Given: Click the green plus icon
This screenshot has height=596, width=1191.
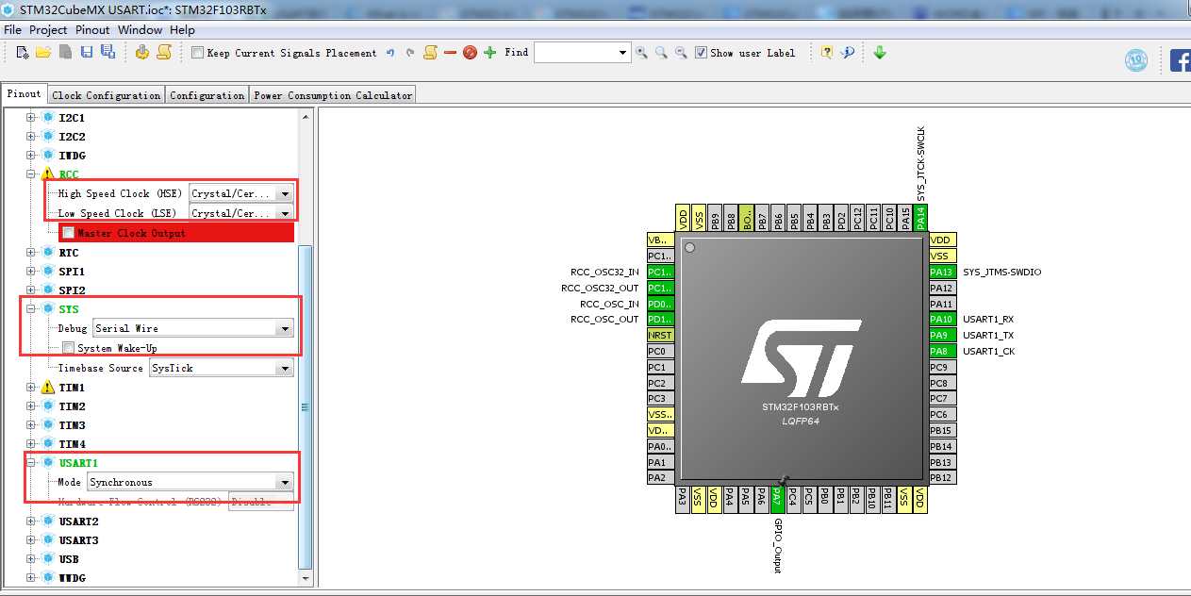Looking at the screenshot, I should pyautogui.click(x=489, y=53).
